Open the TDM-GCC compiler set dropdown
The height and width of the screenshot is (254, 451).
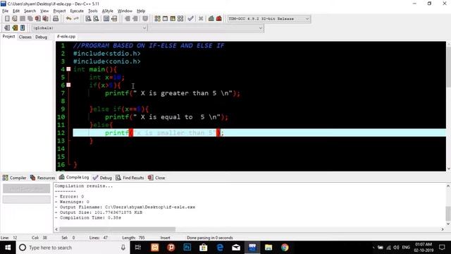coord(268,19)
